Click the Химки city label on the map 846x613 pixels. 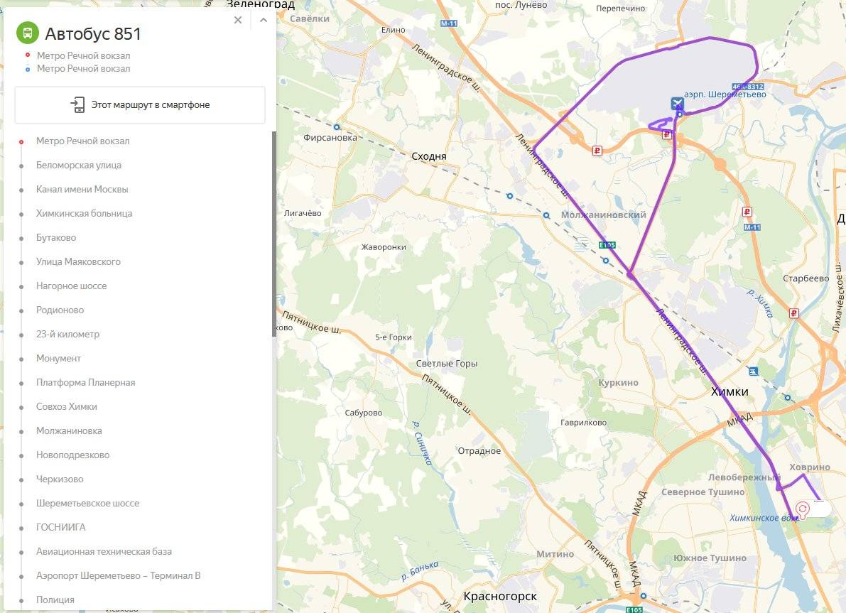(730, 392)
